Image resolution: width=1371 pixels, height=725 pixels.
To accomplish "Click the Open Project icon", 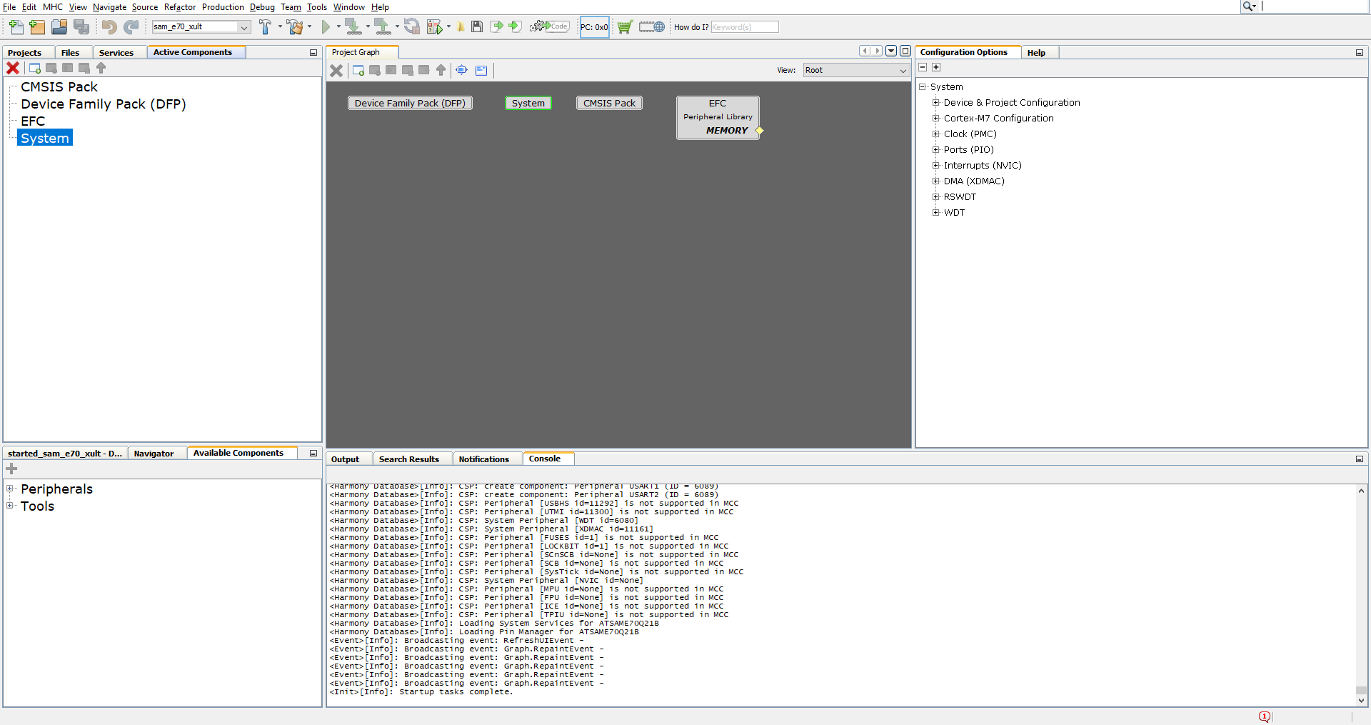I will pos(59,26).
